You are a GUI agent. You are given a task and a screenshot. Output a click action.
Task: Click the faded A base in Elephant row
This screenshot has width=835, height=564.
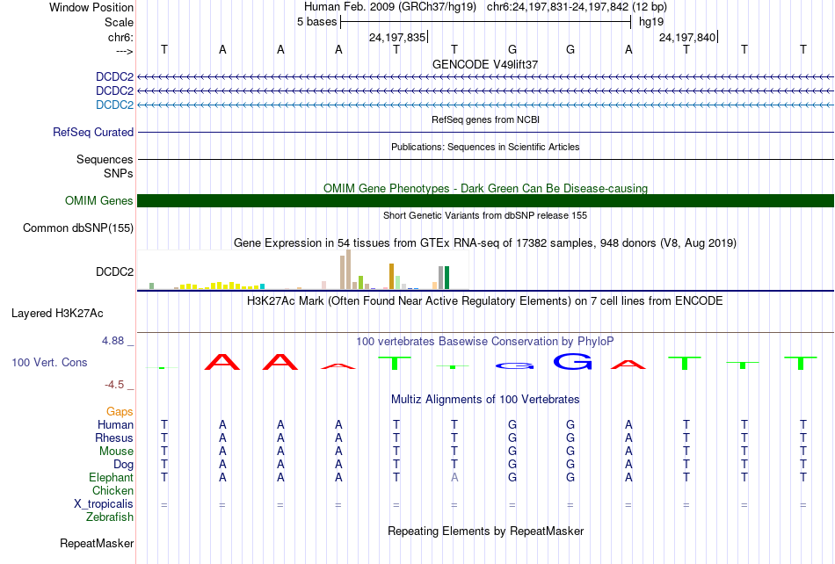454,478
